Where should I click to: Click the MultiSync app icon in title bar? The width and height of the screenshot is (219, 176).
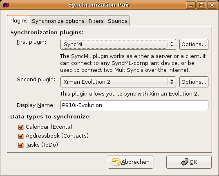coord(6,5)
